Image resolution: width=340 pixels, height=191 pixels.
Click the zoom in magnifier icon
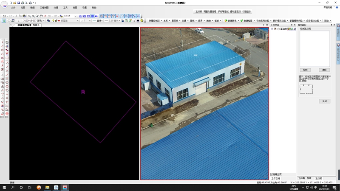pos(29,16)
